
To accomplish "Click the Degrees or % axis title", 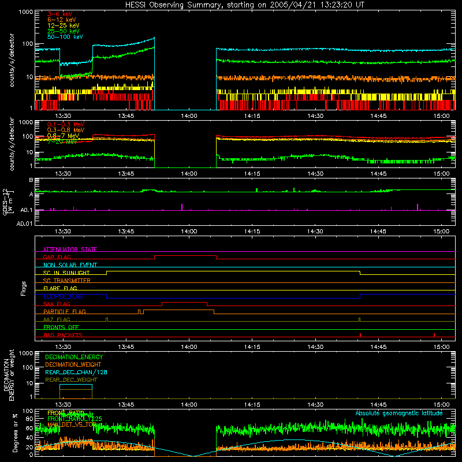I will click(x=15, y=433).
